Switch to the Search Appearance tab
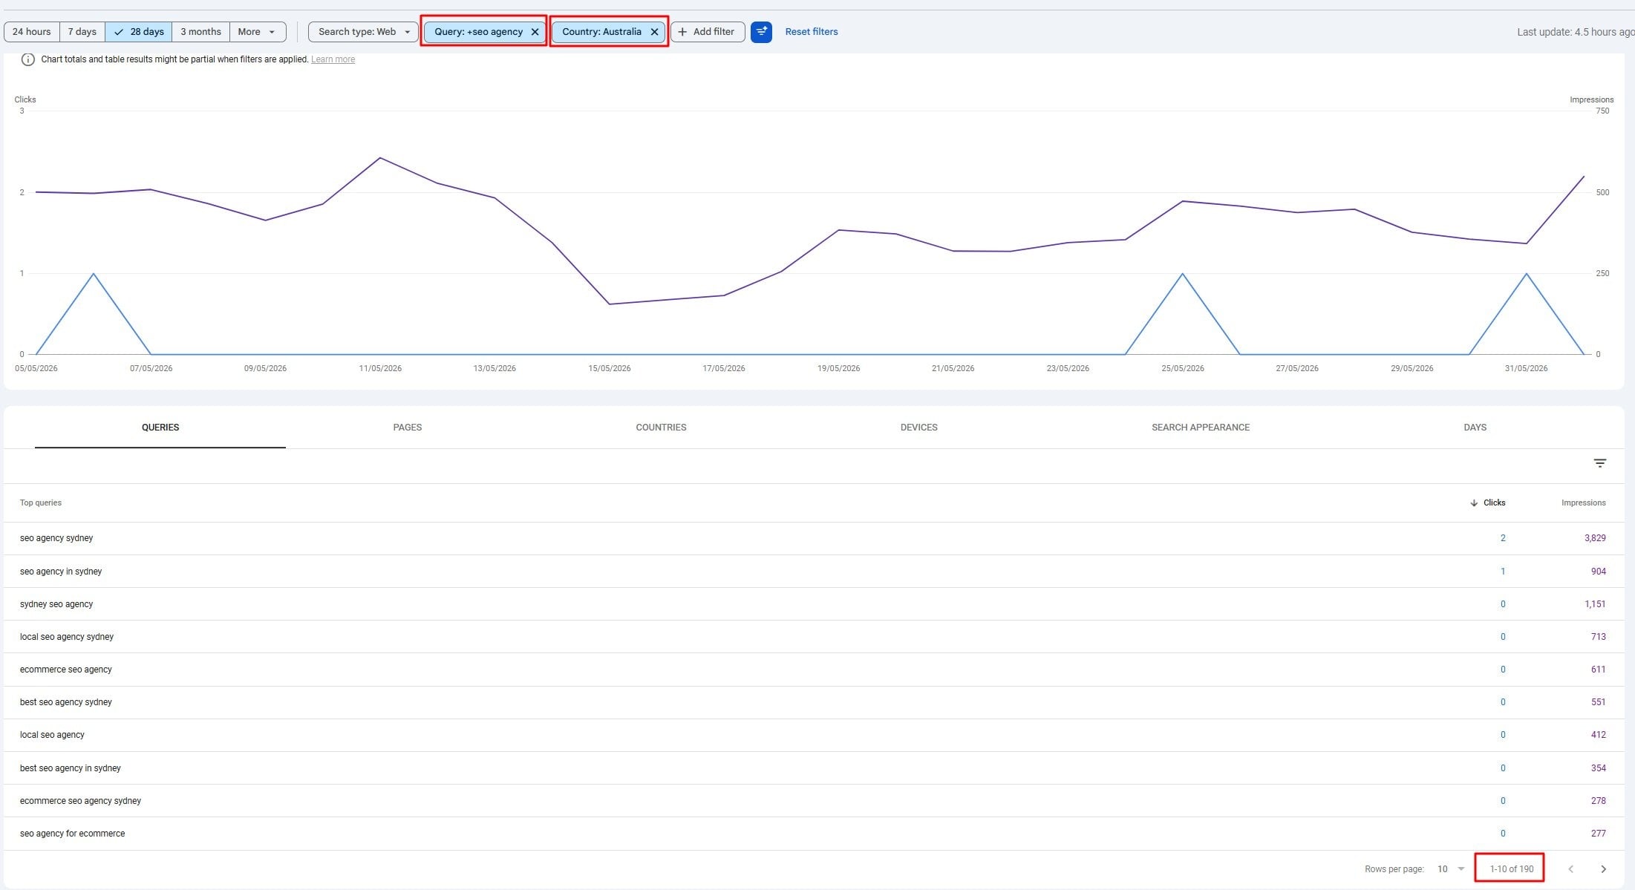 [1201, 428]
